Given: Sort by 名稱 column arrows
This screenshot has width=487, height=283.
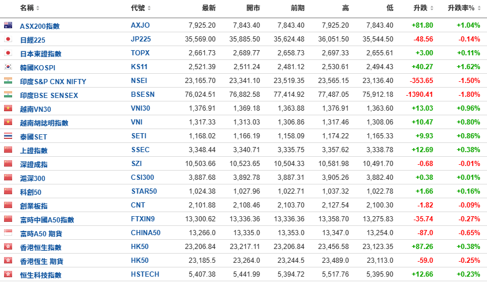Looking at the screenshot, I should [38, 8].
